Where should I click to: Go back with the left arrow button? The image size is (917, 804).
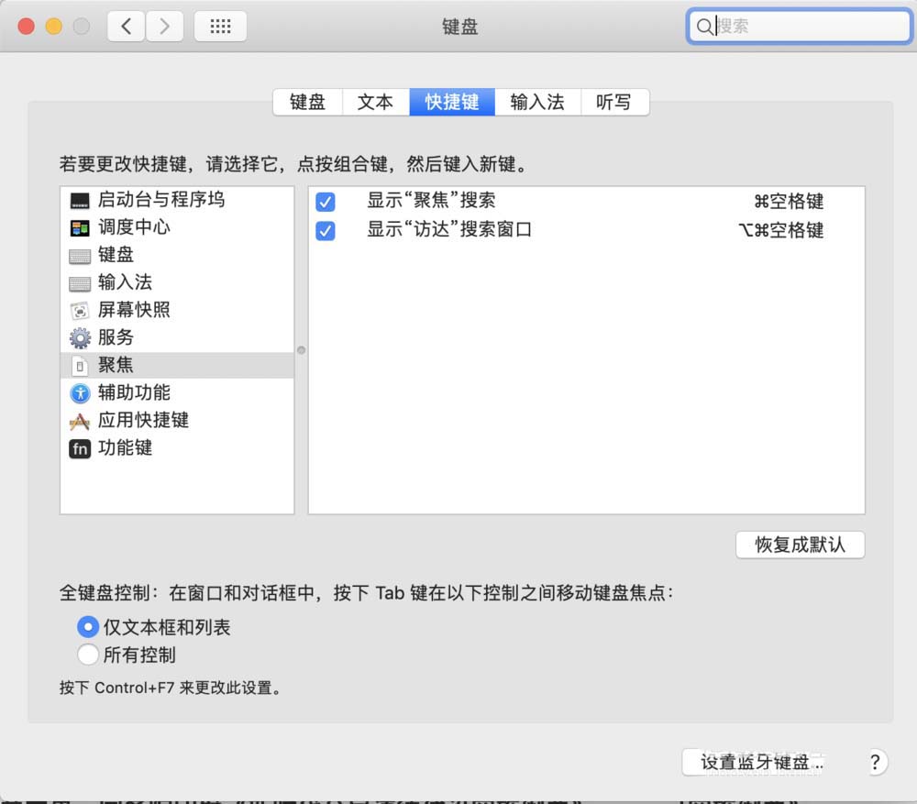(x=126, y=27)
